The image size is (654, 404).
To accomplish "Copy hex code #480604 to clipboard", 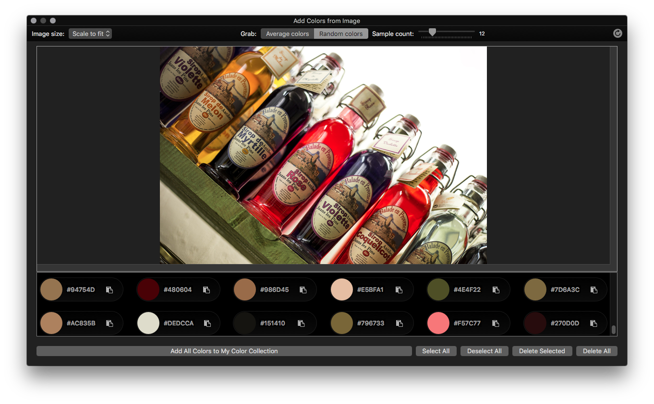I will point(206,290).
